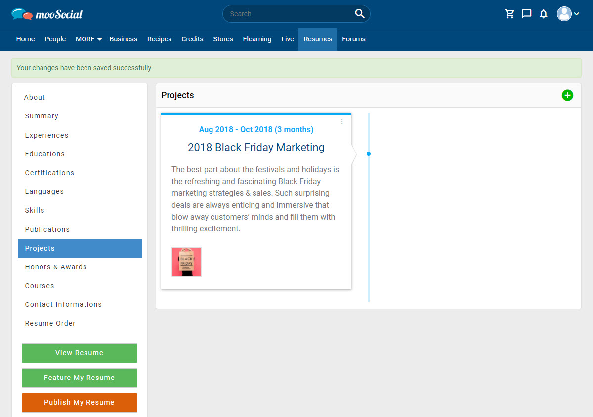Open the Stores page
The height and width of the screenshot is (417, 593).
coord(223,39)
